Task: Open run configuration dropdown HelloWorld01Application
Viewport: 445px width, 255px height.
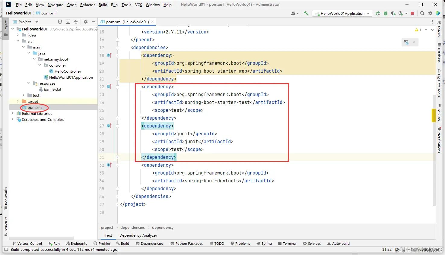Action: point(342,13)
